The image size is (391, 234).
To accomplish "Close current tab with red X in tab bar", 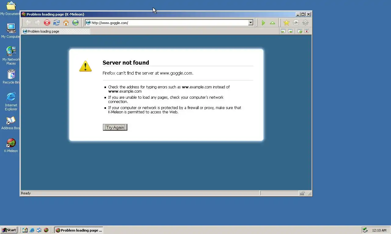I will coord(307,31).
